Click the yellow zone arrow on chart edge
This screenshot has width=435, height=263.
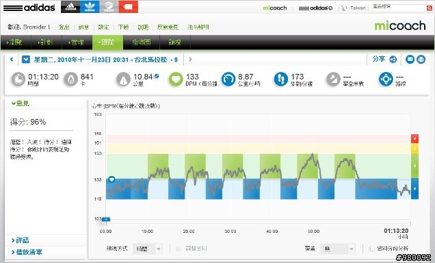coord(414,149)
